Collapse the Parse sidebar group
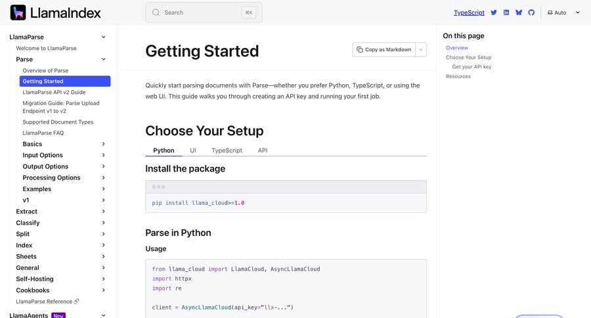This screenshot has width=591, height=318. [103, 59]
